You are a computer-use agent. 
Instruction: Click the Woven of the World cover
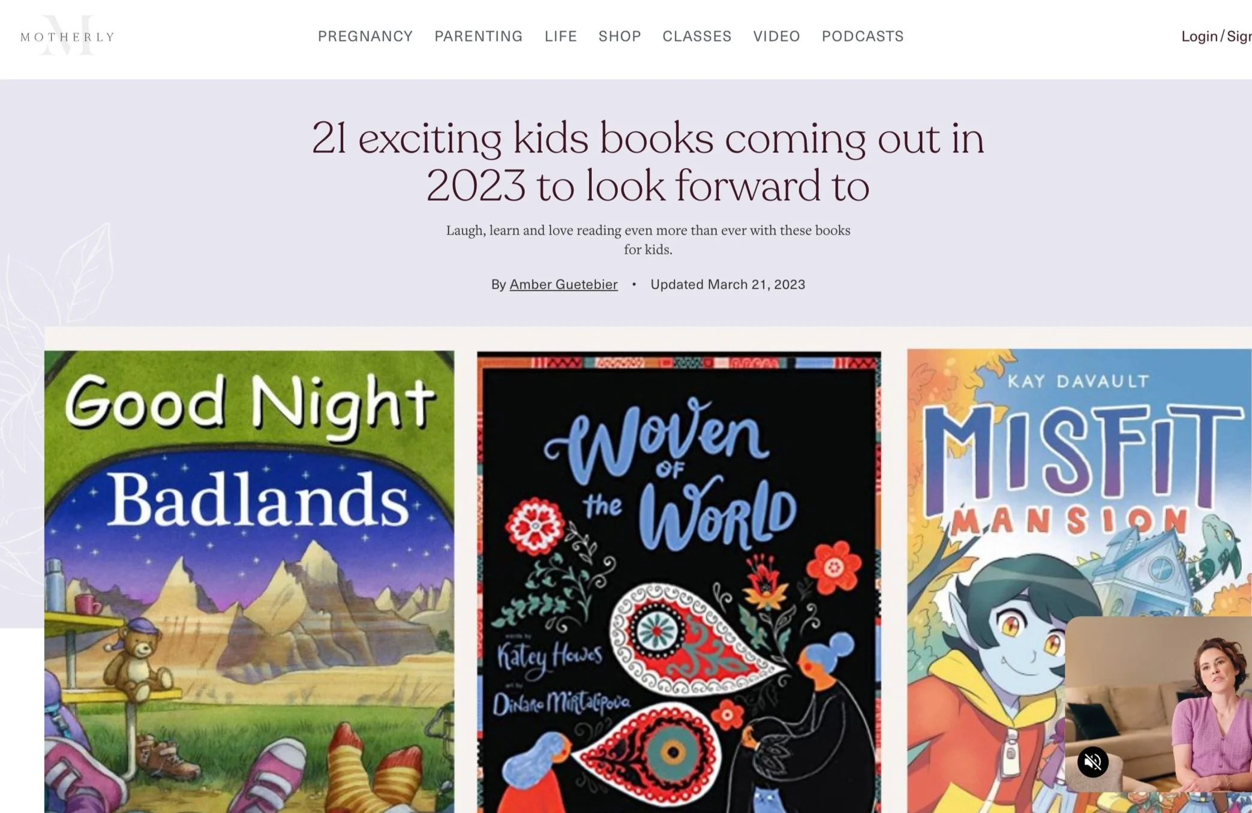(x=678, y=582)
